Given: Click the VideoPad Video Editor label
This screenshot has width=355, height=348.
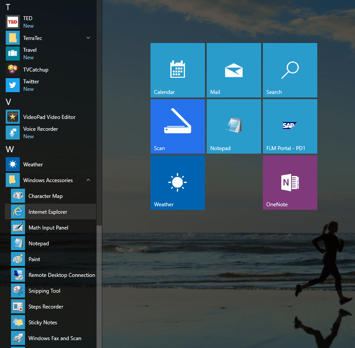Looking at the screenshot, I should coord(49,117).
